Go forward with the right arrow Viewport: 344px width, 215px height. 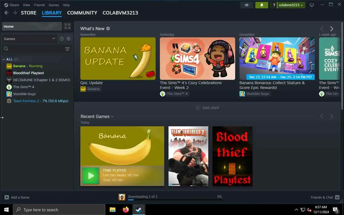(x=15, y=13)
